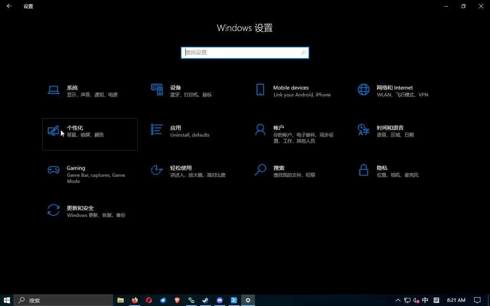The height and width of the screenshot is (306, 490).
Task: Click the Settings gear taskbar icon
Action: [x=248, y=300]
